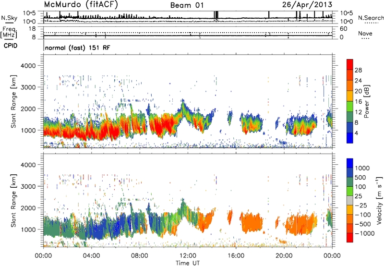This screenshot has height=266, width=384.
Task: Click the '04:00' time tick label
Action: click(91, 256)
